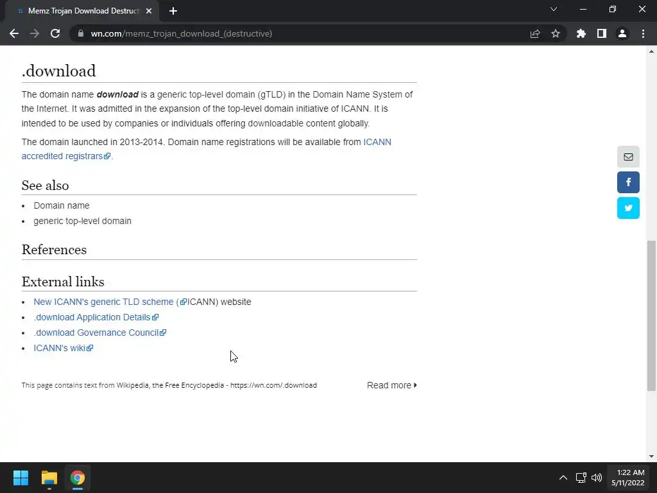Toggle the Chrome side panel
657x493 pixels.
point(602,33)
